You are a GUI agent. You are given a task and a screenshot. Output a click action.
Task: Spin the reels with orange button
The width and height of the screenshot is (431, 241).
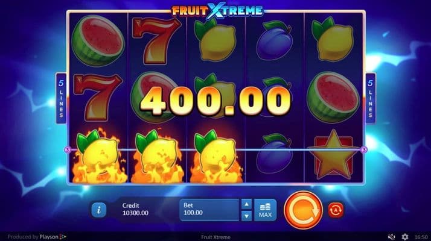(303, 210)
